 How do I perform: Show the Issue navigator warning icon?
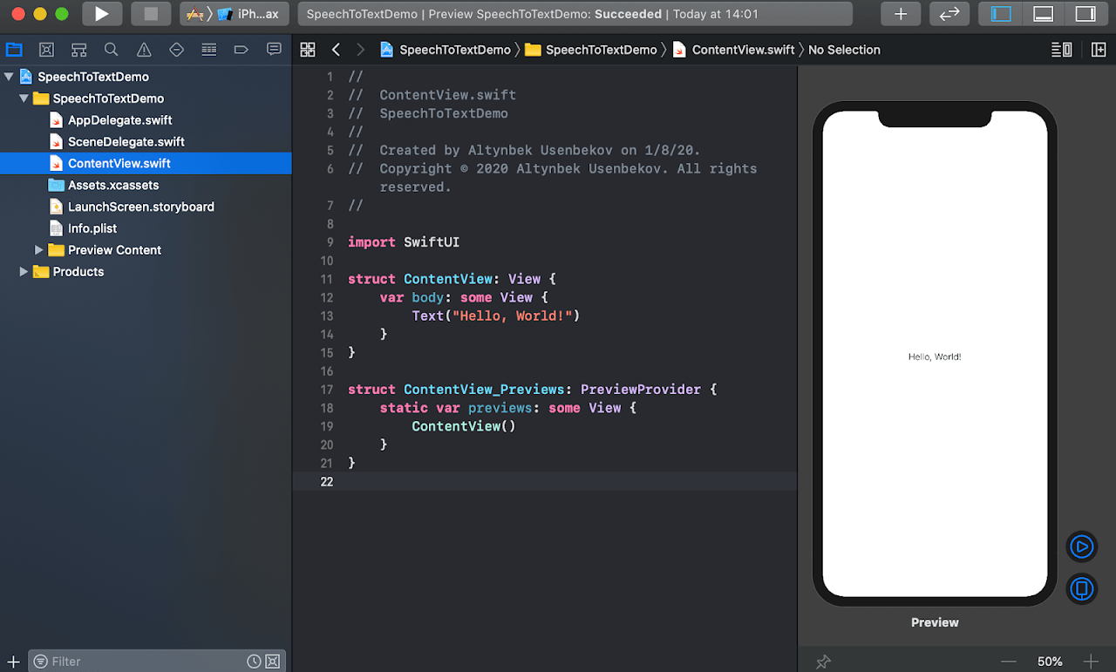(x=144, y=50)
